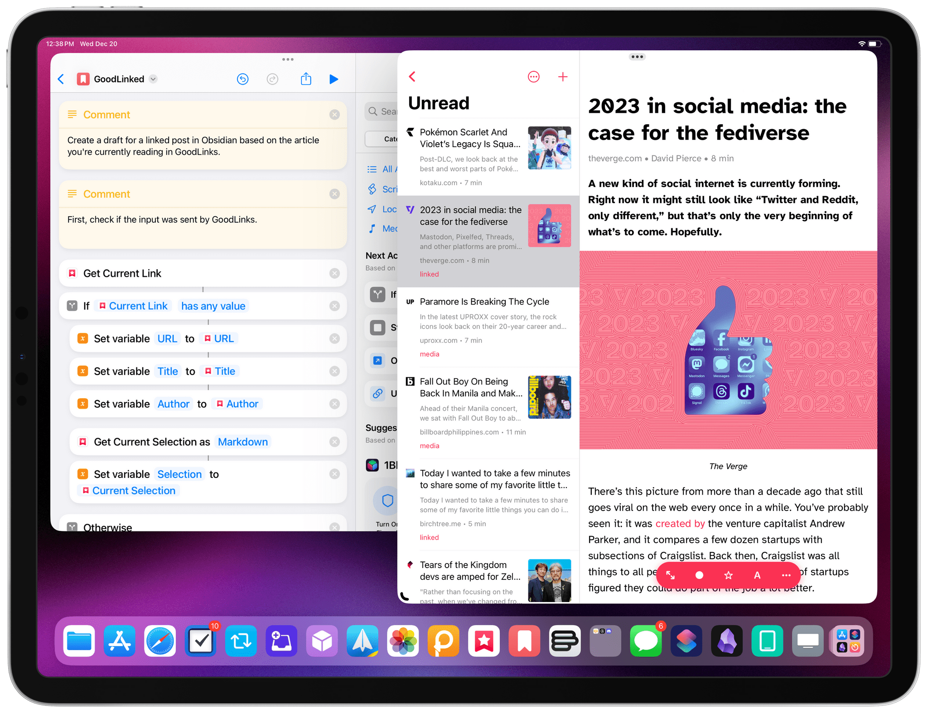Open the Pokémon Scarlet And Violet article
928x714 pixels.
click(x=488, y=157)
